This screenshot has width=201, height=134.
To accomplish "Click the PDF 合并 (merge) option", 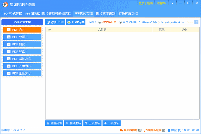I will pyautogui.click(x=22, y=30).
